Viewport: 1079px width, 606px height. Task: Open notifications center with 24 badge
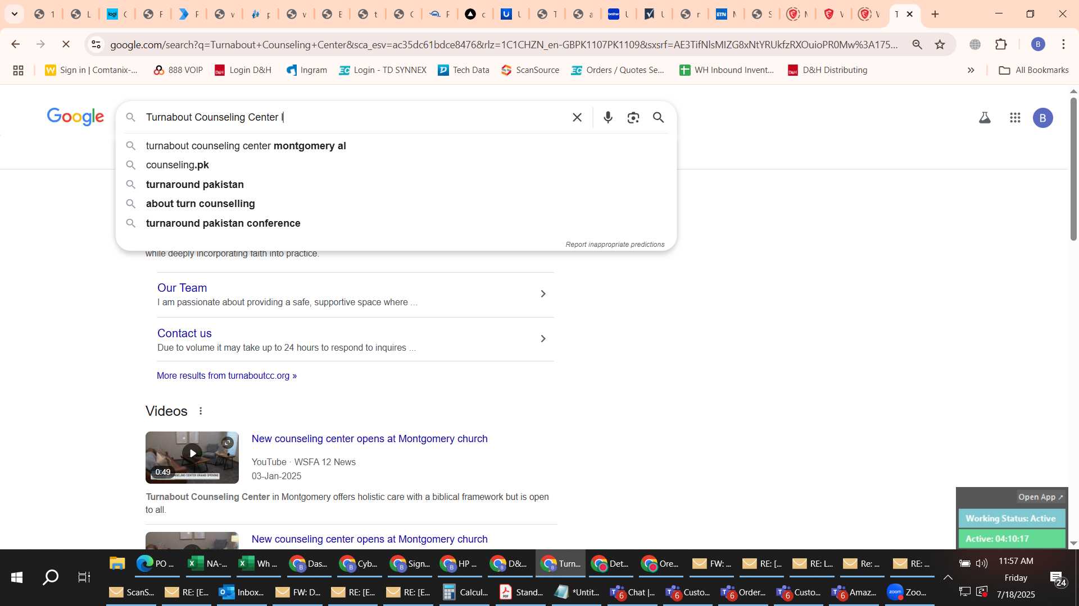click(x=1058, y=578)
